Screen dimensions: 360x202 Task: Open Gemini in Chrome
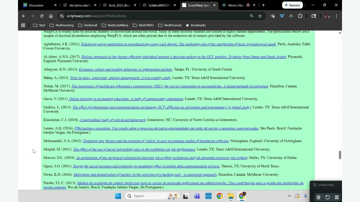tap(292, 5)
